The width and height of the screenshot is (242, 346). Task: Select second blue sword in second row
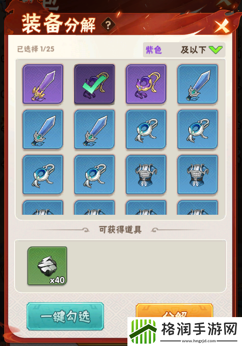pyautogui.click(x=94, y=129)
